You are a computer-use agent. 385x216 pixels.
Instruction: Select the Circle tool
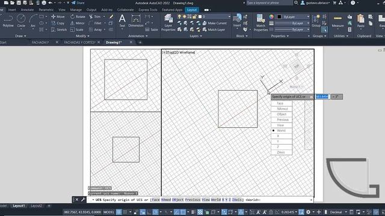pyautogui.click(x=21, y=21)
